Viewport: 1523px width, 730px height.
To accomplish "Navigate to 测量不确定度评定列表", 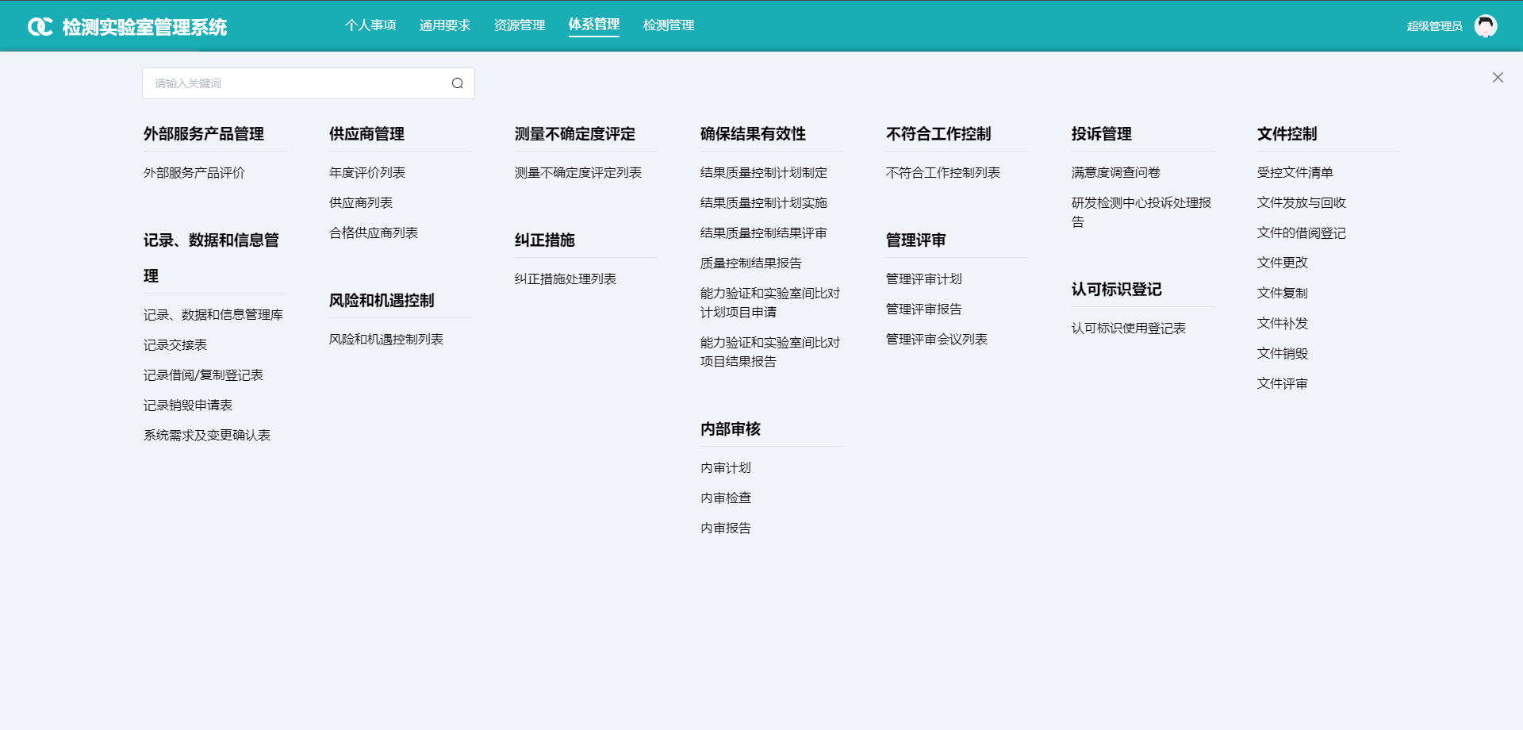I will click(x=578, y=173).
